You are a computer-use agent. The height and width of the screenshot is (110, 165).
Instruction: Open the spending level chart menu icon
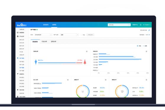pos(106,80)
